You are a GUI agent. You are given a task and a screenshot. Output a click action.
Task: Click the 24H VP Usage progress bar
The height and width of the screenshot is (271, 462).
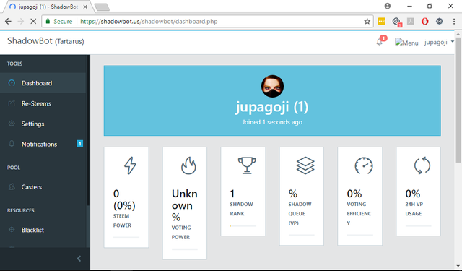point(419,226)
